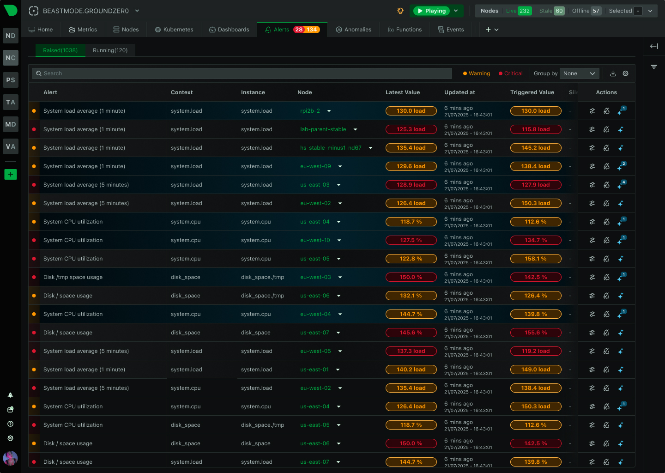Click the green plus to add a new space
The image size is (665, 473).
click(10, 175)
